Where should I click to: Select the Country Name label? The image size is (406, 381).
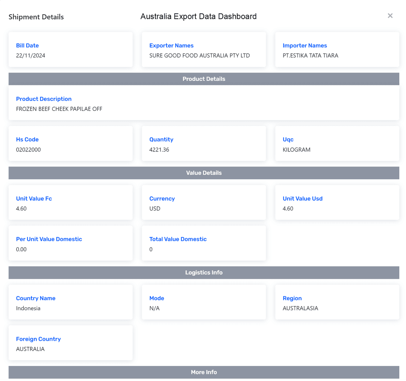(35, 298)
